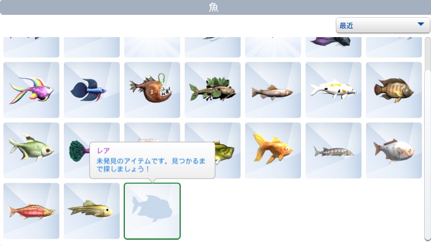Select the striped brown tilapia tile
Viewport: 431px width, 246px height.
pyautogui.click(x=394, y=90)
